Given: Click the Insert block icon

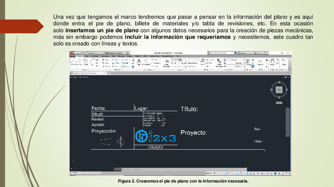Looking at the screenshot, I should (202, 62).
